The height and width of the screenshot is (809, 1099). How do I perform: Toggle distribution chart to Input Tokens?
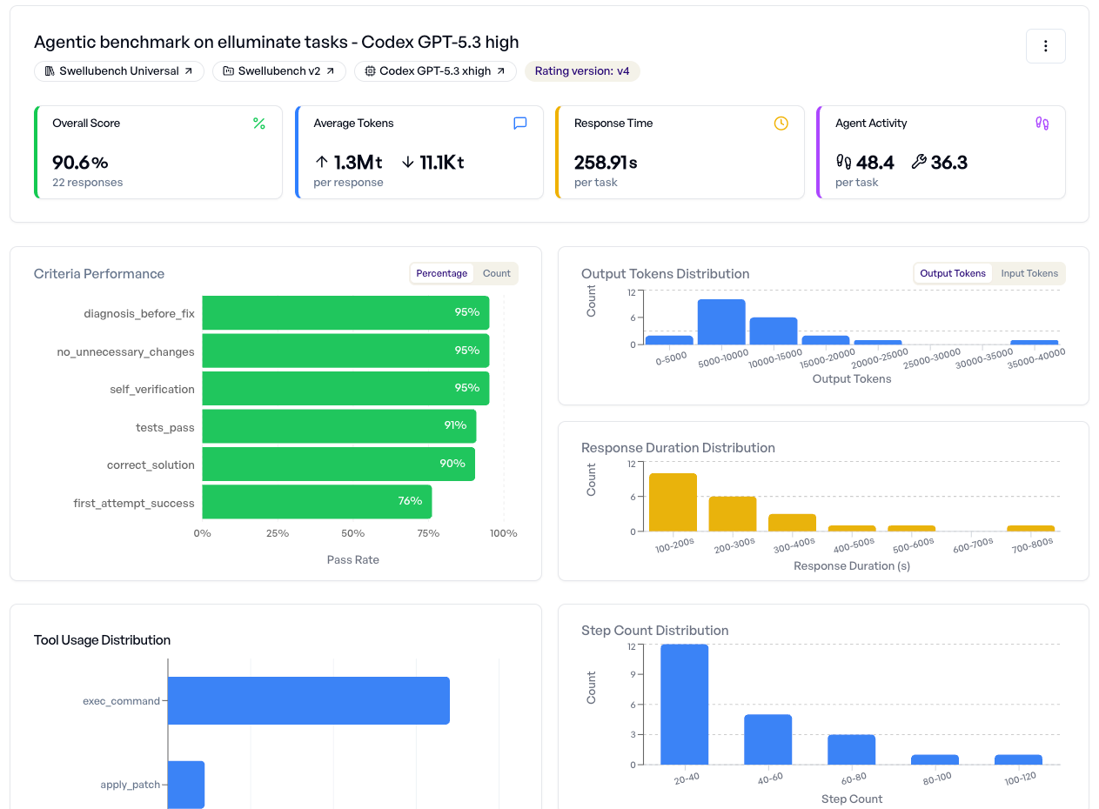click(1029, 273)
